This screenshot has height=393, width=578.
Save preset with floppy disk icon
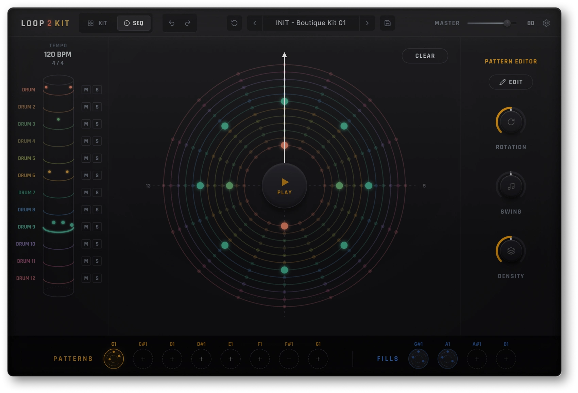(387, 23)
